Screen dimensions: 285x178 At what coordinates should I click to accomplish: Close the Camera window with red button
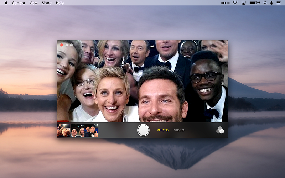(x=62, y=45)
